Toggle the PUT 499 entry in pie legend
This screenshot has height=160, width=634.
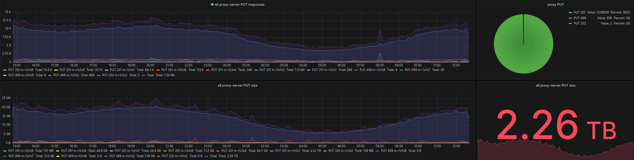[x=580, y=18]
